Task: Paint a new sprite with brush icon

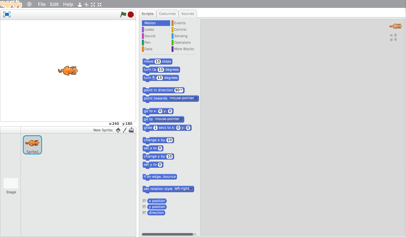Action: pos(125,130)
